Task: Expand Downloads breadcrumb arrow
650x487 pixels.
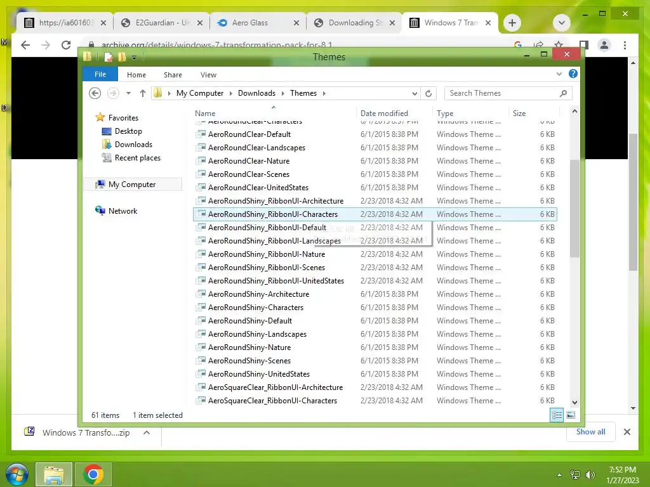Action: point(282,94)
